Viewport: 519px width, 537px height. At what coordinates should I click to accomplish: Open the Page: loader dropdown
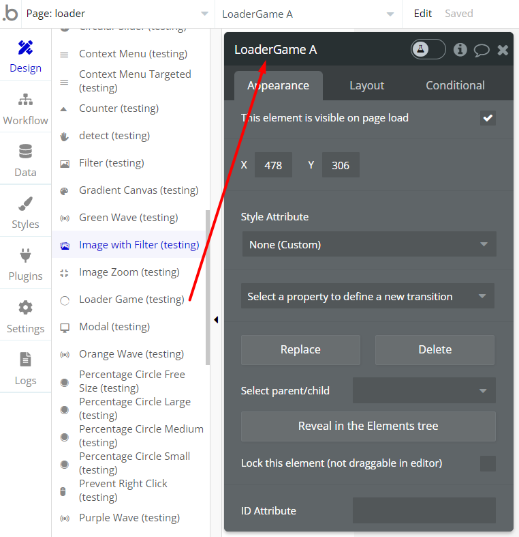117,14
